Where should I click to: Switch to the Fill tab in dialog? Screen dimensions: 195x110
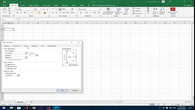point(43,46)
